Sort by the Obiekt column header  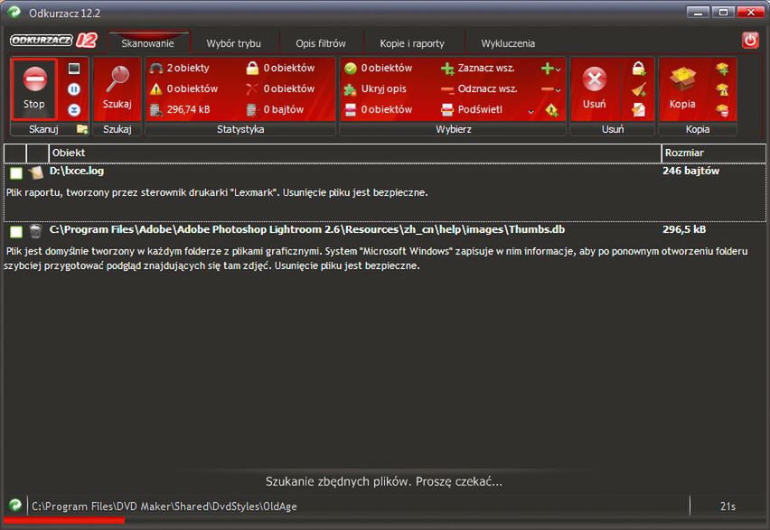(x=354, y=153)
